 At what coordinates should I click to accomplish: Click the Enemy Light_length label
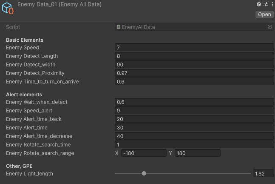[29, 174]
